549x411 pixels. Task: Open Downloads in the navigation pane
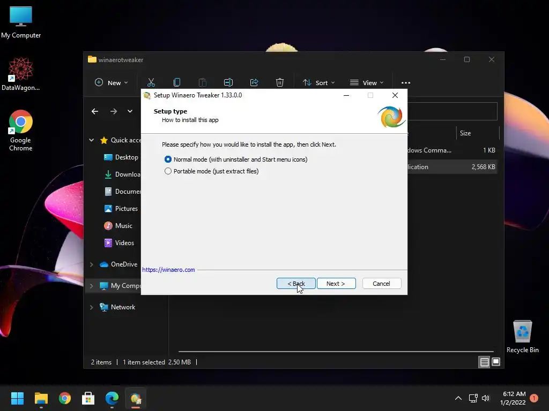(123, 174)
